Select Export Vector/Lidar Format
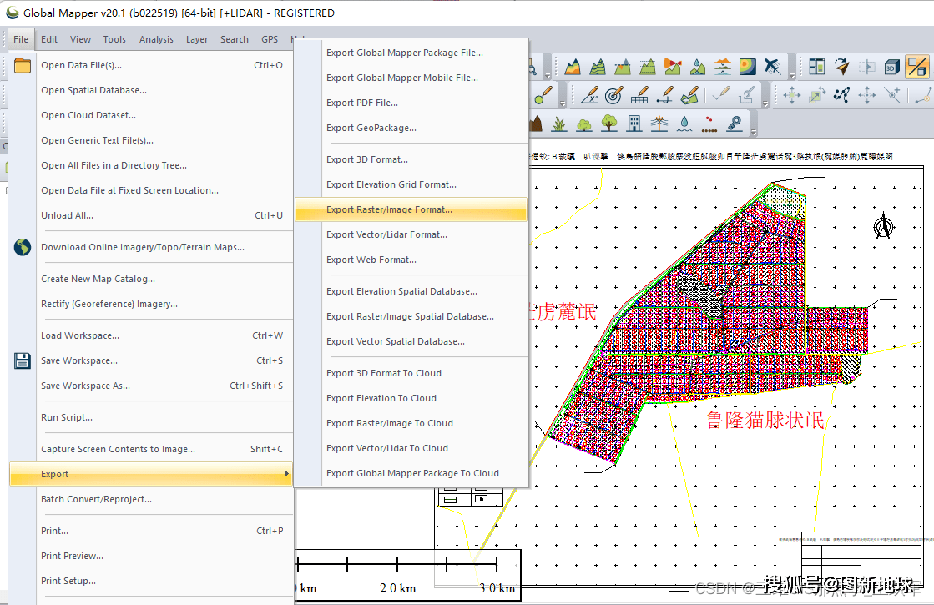This screenshot has width=934, height=605. (386, 234)
